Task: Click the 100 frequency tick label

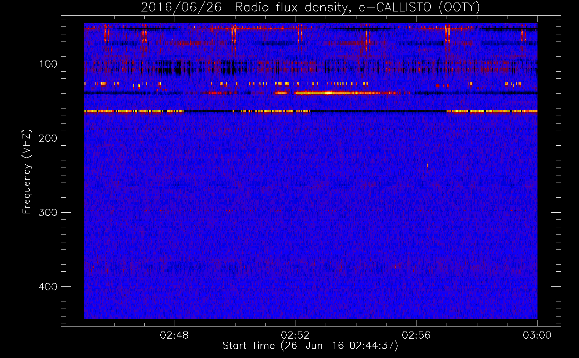Action: click(x=48, y=64)
